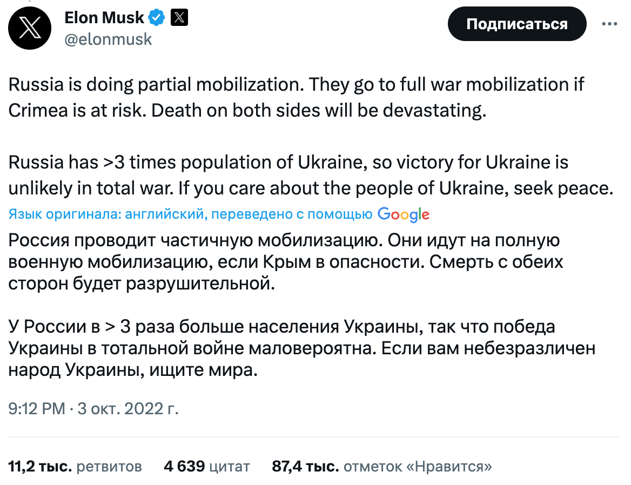The image size is (631, 485).
Task: Click the original English tweet's first paragraph
Action: 296,97
